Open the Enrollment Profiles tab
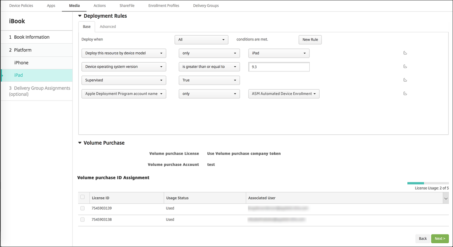The image size is (453, 247). 164,6
